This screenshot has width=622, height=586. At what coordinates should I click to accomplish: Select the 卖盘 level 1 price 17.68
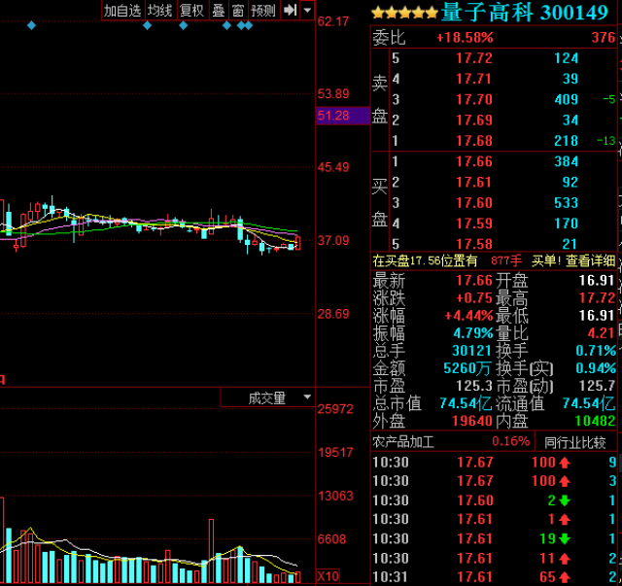pos(473,141)
